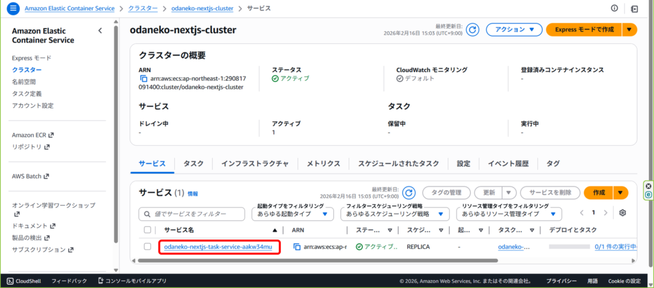Expand the 作成 split button arrow

coord(621,193)
